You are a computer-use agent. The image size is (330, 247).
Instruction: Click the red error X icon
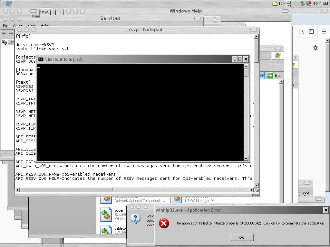[164, 223]
